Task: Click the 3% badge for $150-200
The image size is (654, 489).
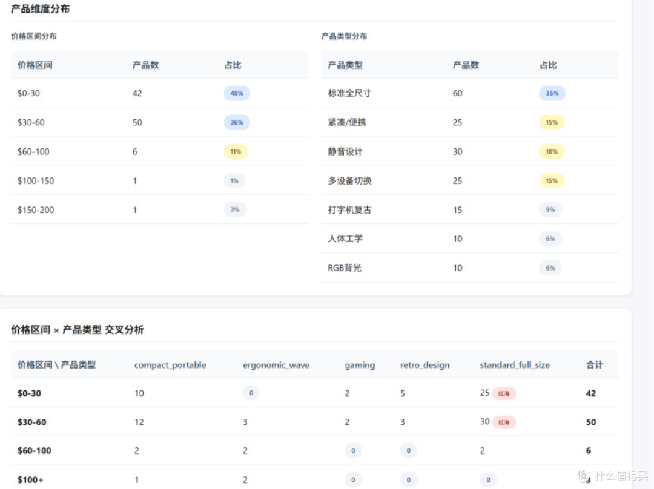Action: (235, 209)
